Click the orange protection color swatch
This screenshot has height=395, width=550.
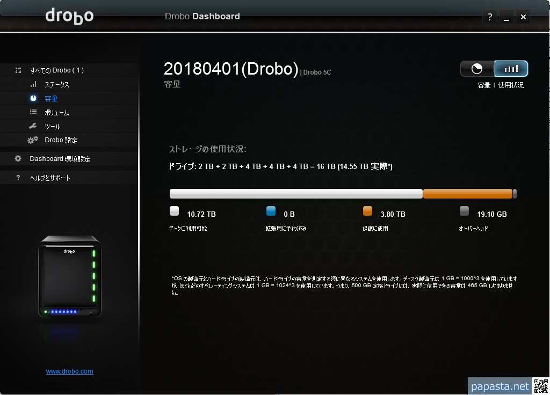[367, 211]
